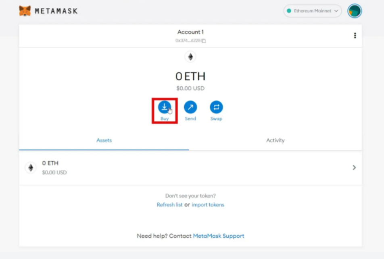Select the Assets tab
Screen dimensions: 384x259
(104, 140)
